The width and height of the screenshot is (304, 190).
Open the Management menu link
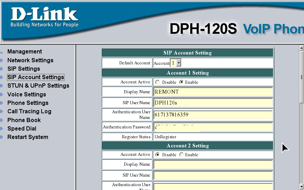coord(25,51)
